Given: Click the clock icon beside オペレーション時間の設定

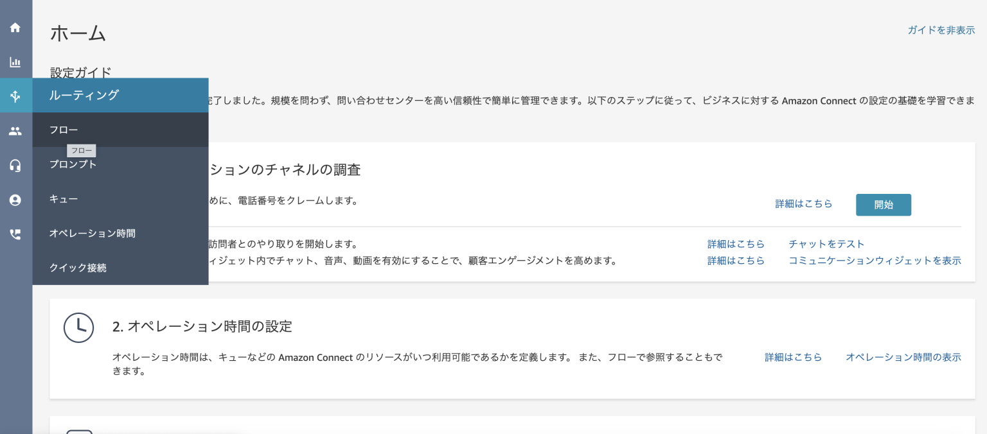Looking at the screenshot, I should (x=79, y=327).
